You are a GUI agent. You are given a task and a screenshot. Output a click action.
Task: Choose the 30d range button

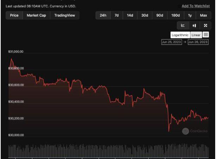(x=145, y=16)
